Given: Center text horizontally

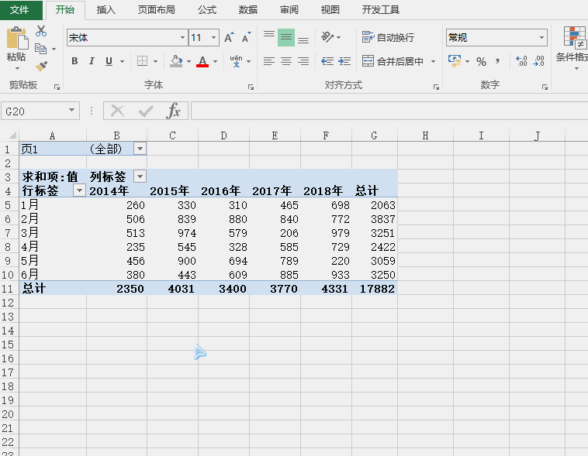Looking at the screenshot, I should tap(286, 61).
